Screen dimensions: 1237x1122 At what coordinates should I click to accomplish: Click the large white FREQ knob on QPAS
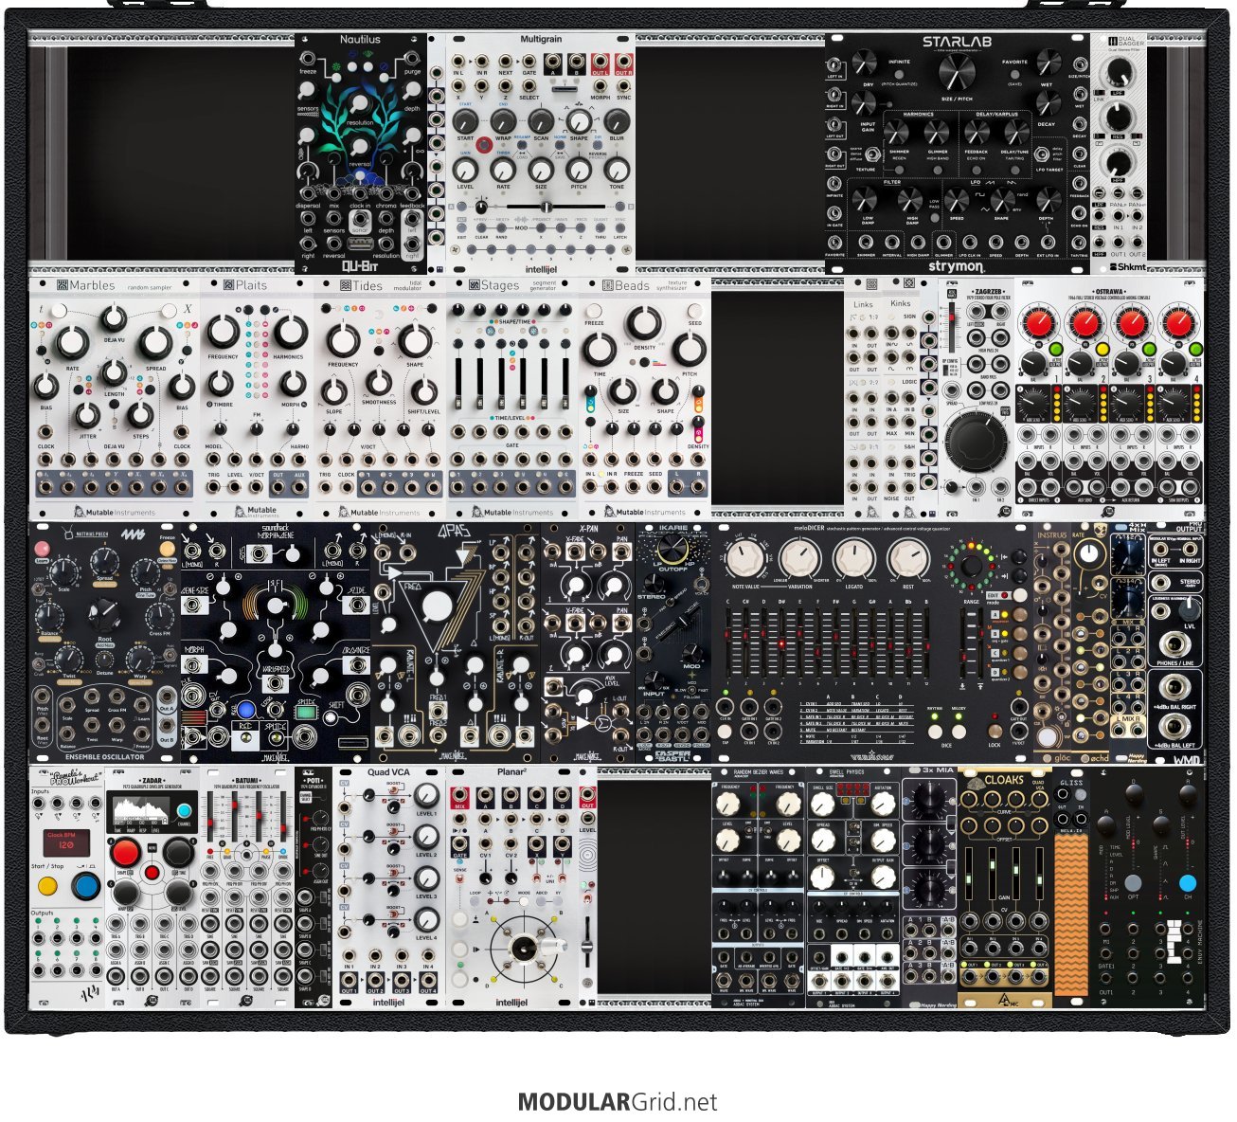point(437,606)
